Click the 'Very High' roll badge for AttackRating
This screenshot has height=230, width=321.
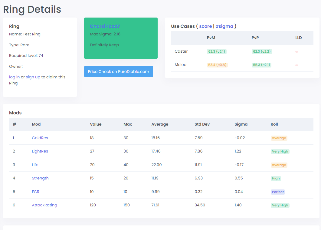280,205
